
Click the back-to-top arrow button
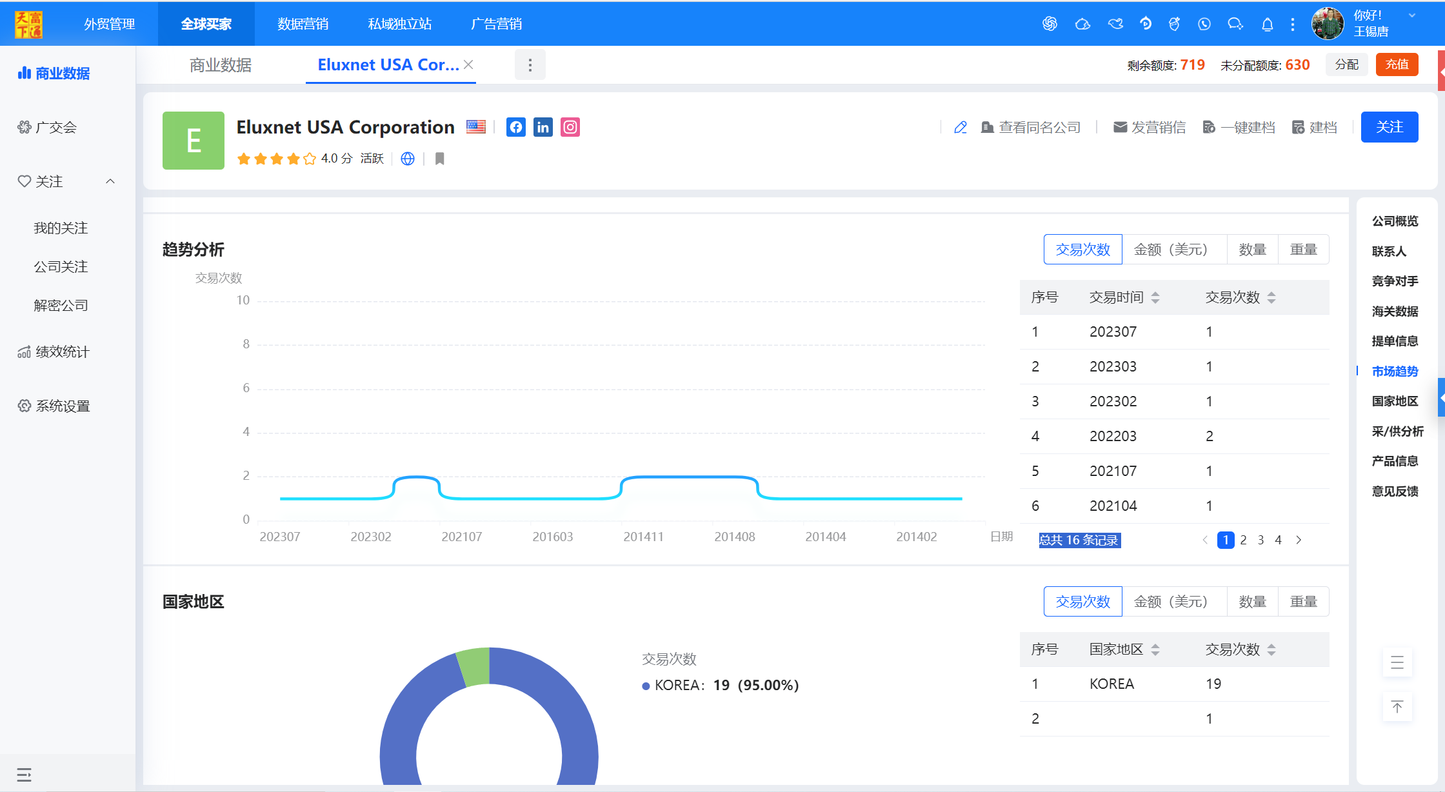tap(1397, 707)
